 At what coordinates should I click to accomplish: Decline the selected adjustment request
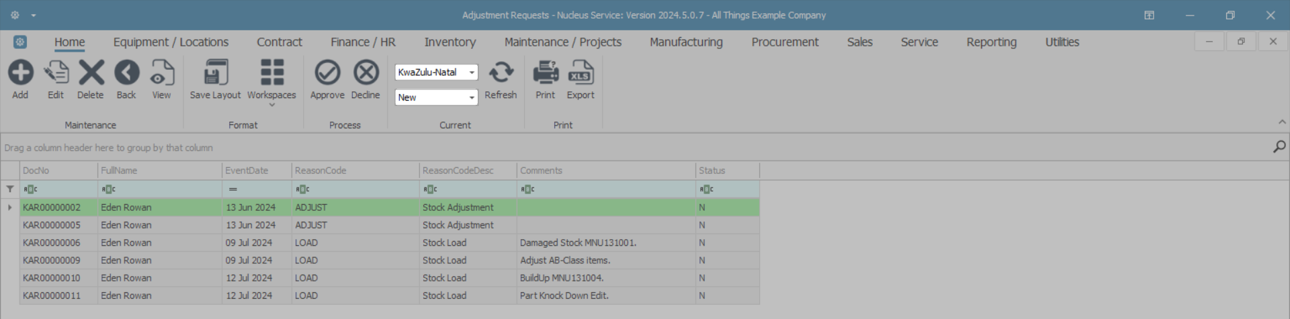[x=365, y=73]
